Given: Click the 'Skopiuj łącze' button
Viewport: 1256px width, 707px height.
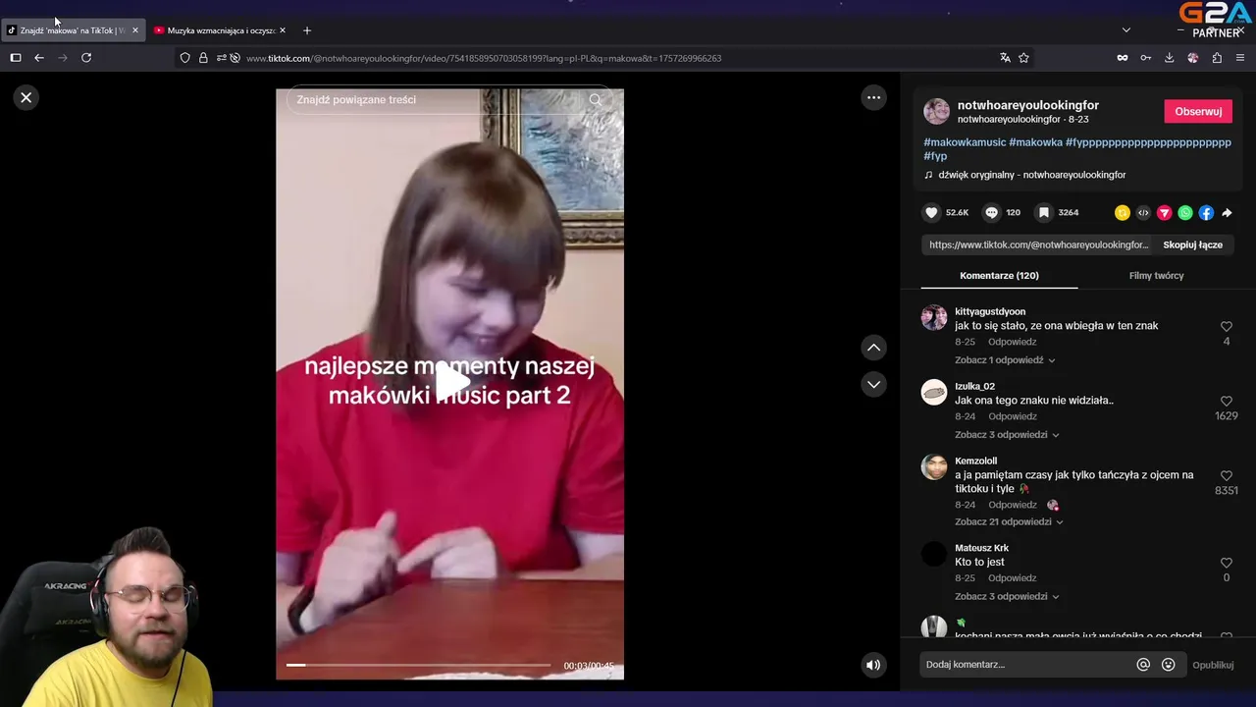Looking at the screenshot, I should click(1192, 245).
